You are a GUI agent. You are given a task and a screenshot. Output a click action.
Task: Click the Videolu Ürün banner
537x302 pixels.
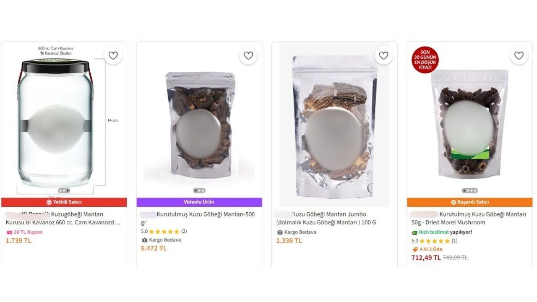[x=199, y=202]
